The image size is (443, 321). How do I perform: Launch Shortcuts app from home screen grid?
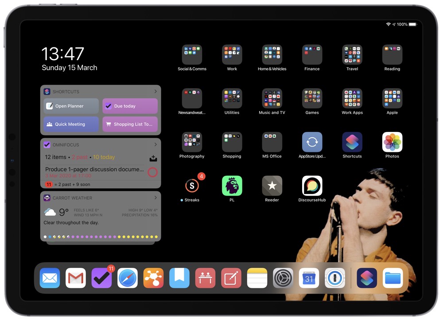352,142
